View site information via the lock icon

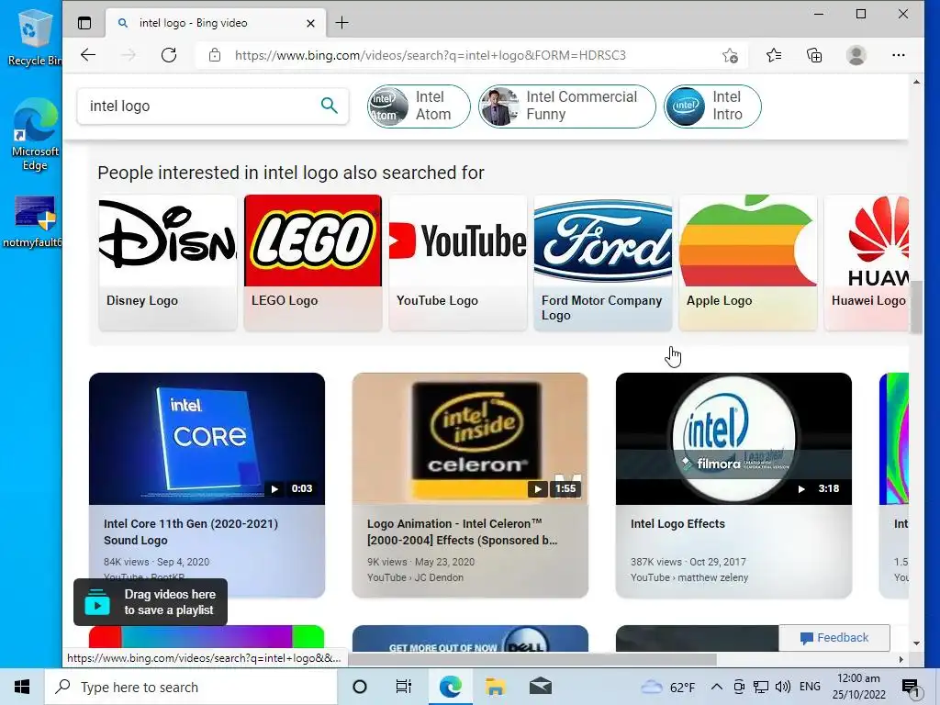(x=215, y=55)
